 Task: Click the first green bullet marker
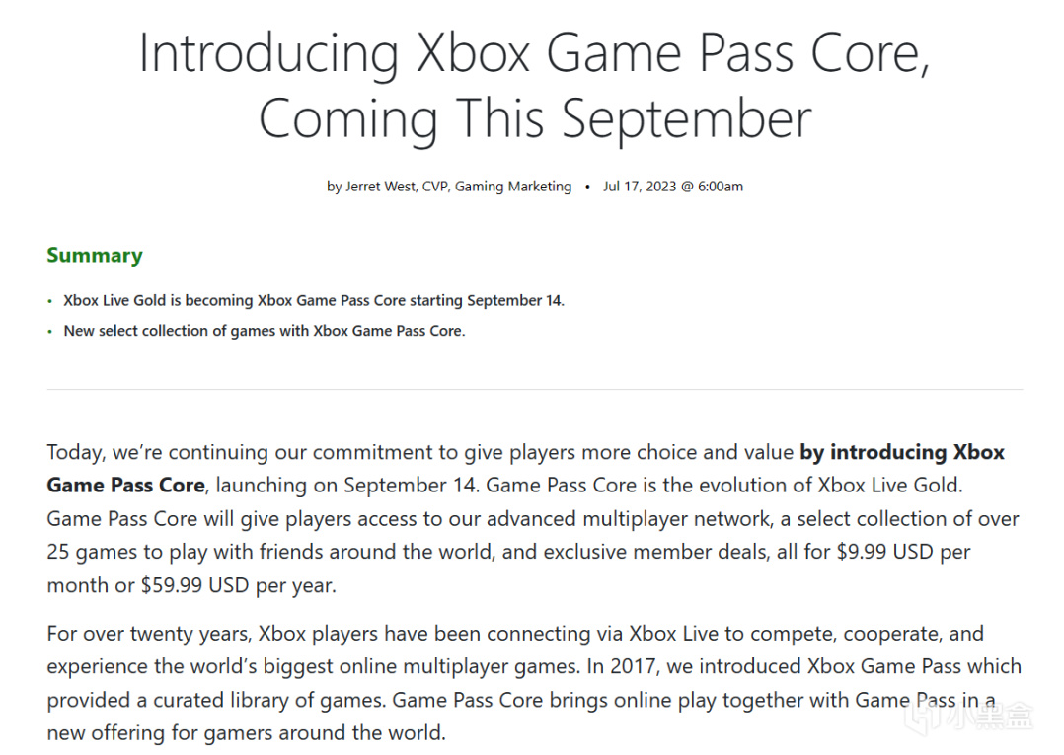coord(49,301)
